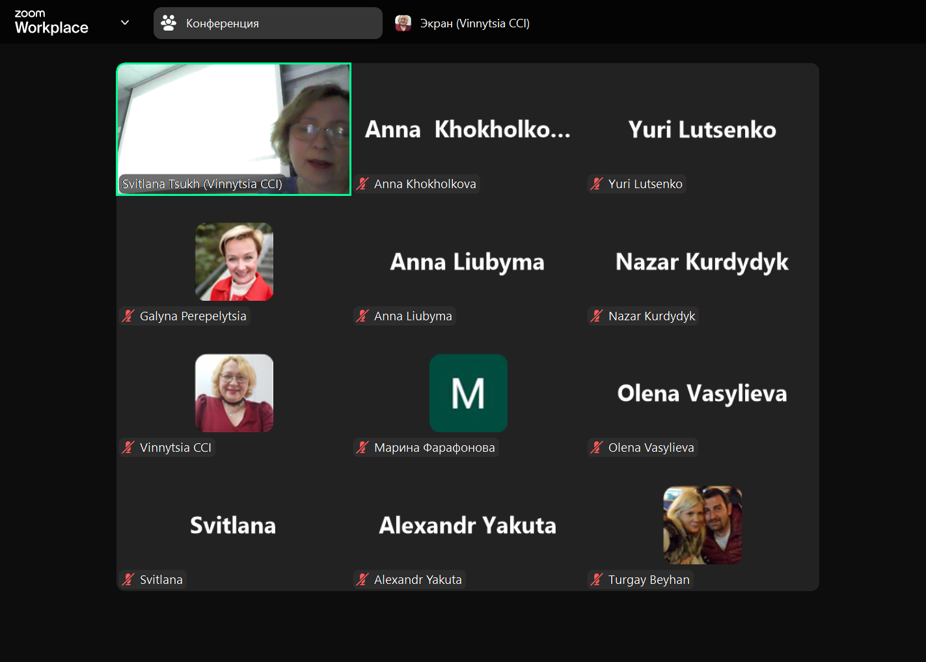The height and width of the screenshot is (662, 926).
Task: Click muted mic icon for Olena Vasylieva
Action: [x=597, y=448]
